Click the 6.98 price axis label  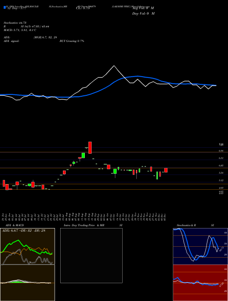pyautogui.click(x=221, y=151)
